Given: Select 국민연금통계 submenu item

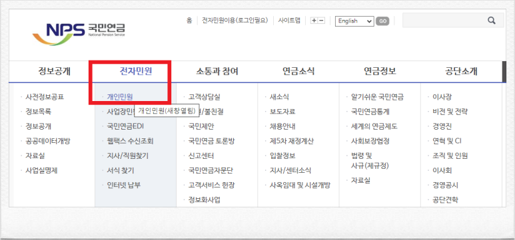Looking at the screenshot, I should click(370, 112).
